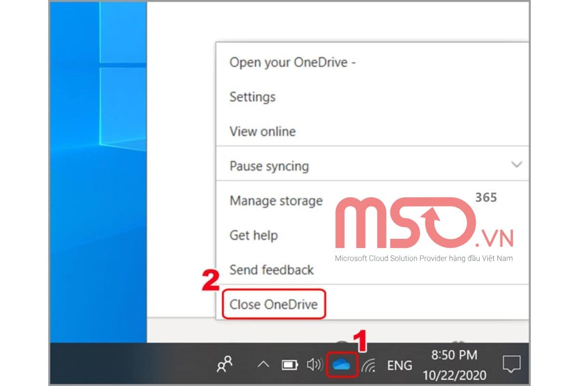Show hidden tray icons chevron
This screenshot has width=579, height=386.
(x=263, y=365)
